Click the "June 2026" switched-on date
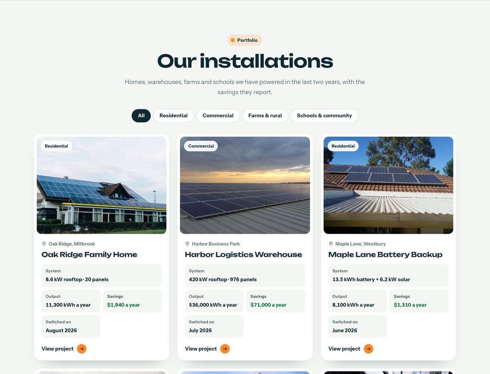 345,330
